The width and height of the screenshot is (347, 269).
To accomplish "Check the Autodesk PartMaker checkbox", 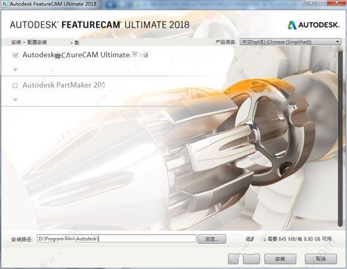I will pos(15,85).
